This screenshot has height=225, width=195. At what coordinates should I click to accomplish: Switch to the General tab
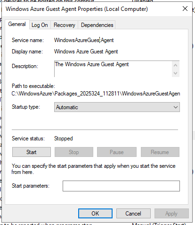click(17, 24)
